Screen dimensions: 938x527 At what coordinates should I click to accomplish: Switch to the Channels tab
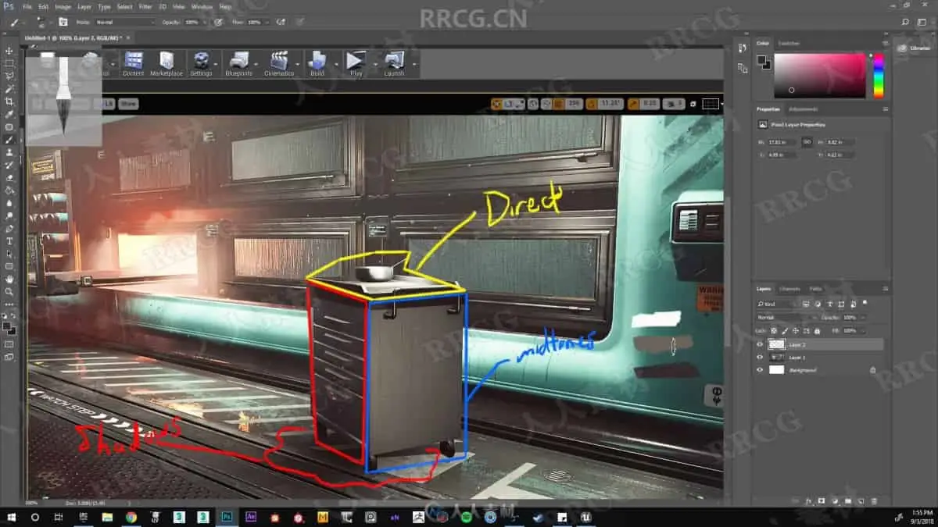pos(789,289)
